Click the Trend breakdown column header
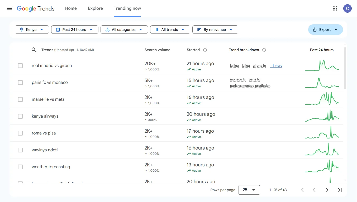The height and width of the screenshot is (202, 357). (x=244, y=50)
